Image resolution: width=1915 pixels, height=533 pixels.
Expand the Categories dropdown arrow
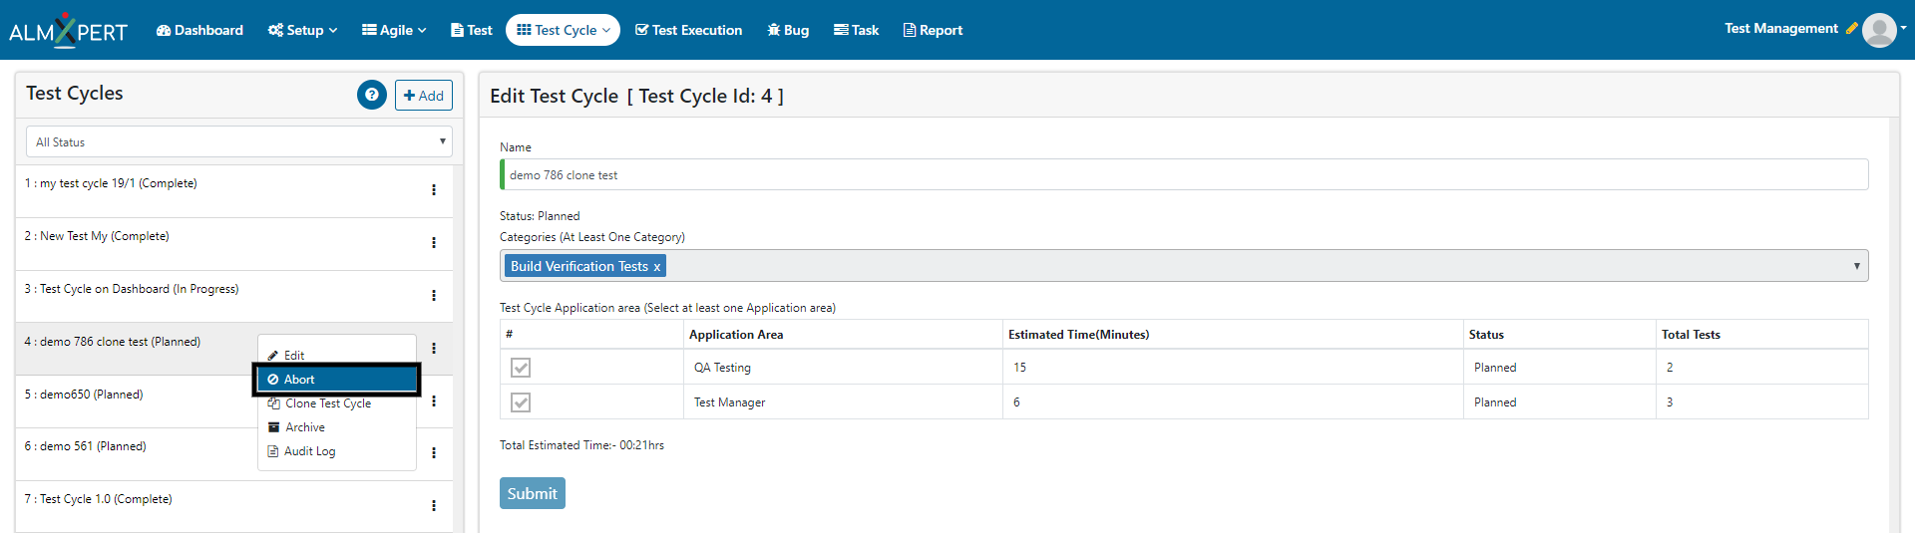point(1856,266)
